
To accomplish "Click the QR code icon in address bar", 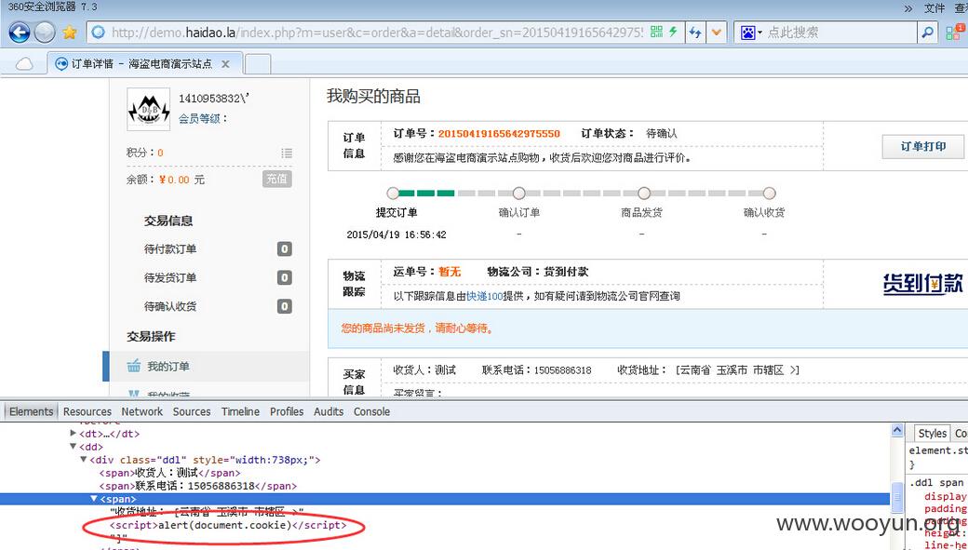I will click(656, 32).
